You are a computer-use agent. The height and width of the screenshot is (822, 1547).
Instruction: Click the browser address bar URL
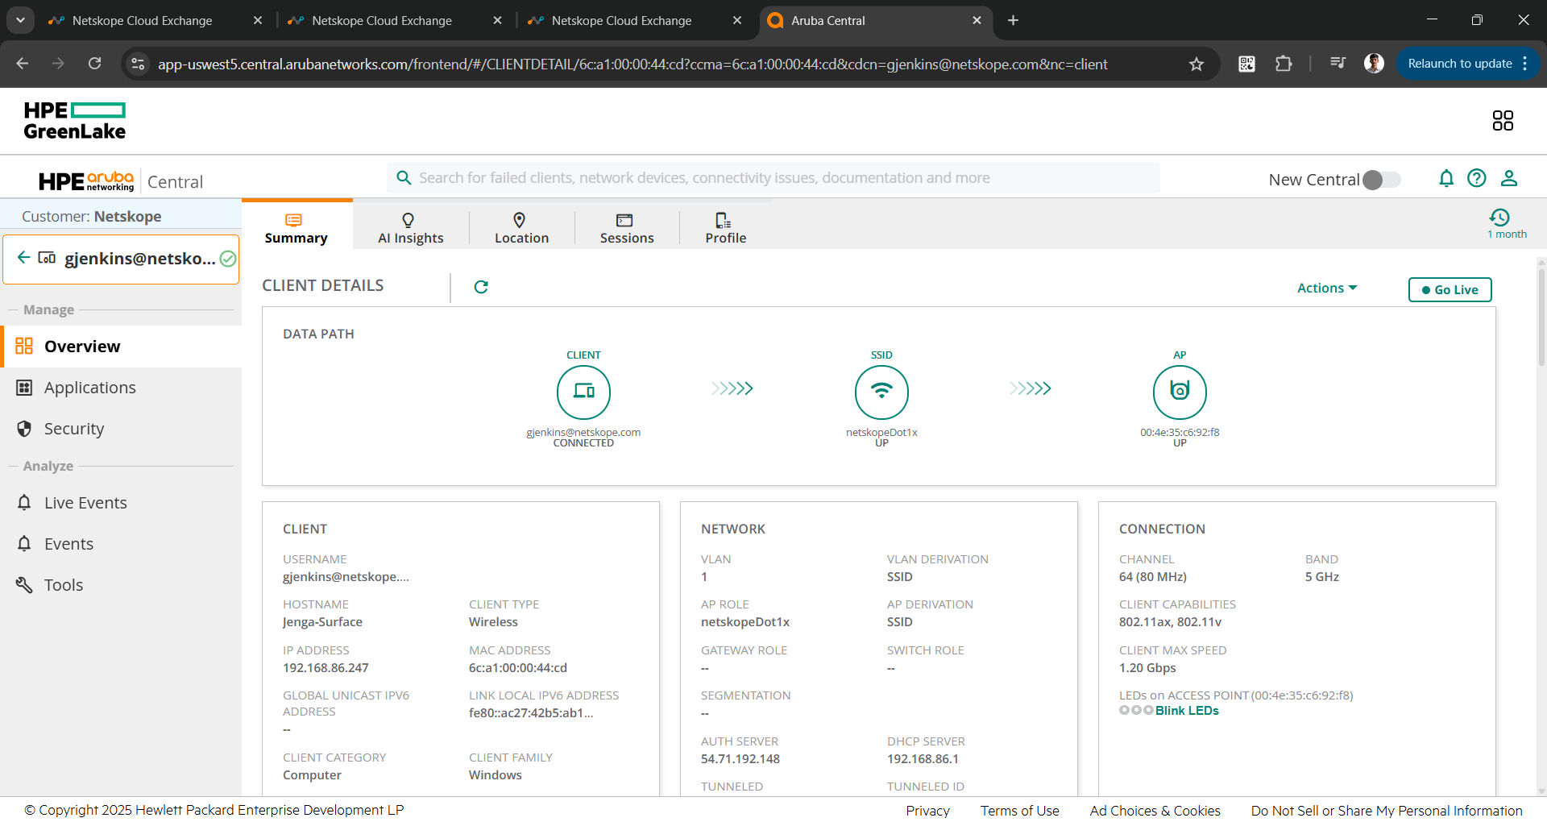[x=632, y=64]
